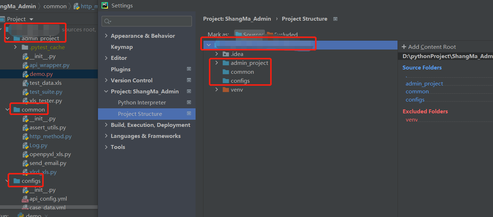Click the demo.py Python file icon
493x217 pixels.
(25, 74)
